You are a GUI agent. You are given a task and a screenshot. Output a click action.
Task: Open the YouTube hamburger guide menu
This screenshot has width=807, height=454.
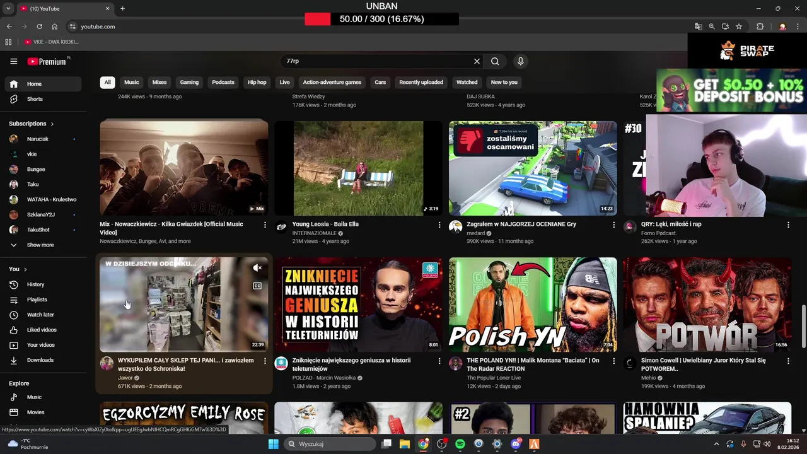pos(13,61)
